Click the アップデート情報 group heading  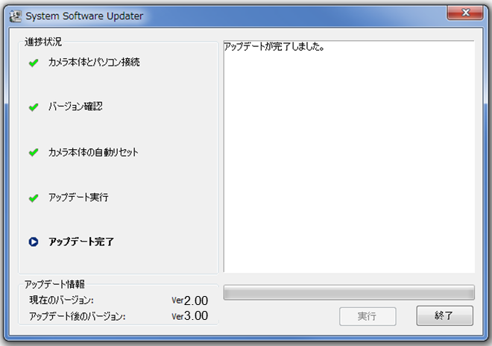click(54, 284)
